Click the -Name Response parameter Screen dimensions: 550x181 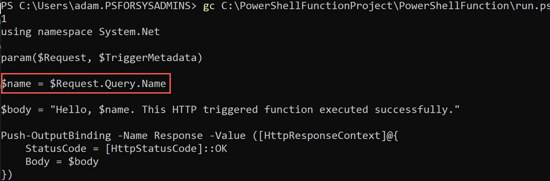[x=160, y=136]
